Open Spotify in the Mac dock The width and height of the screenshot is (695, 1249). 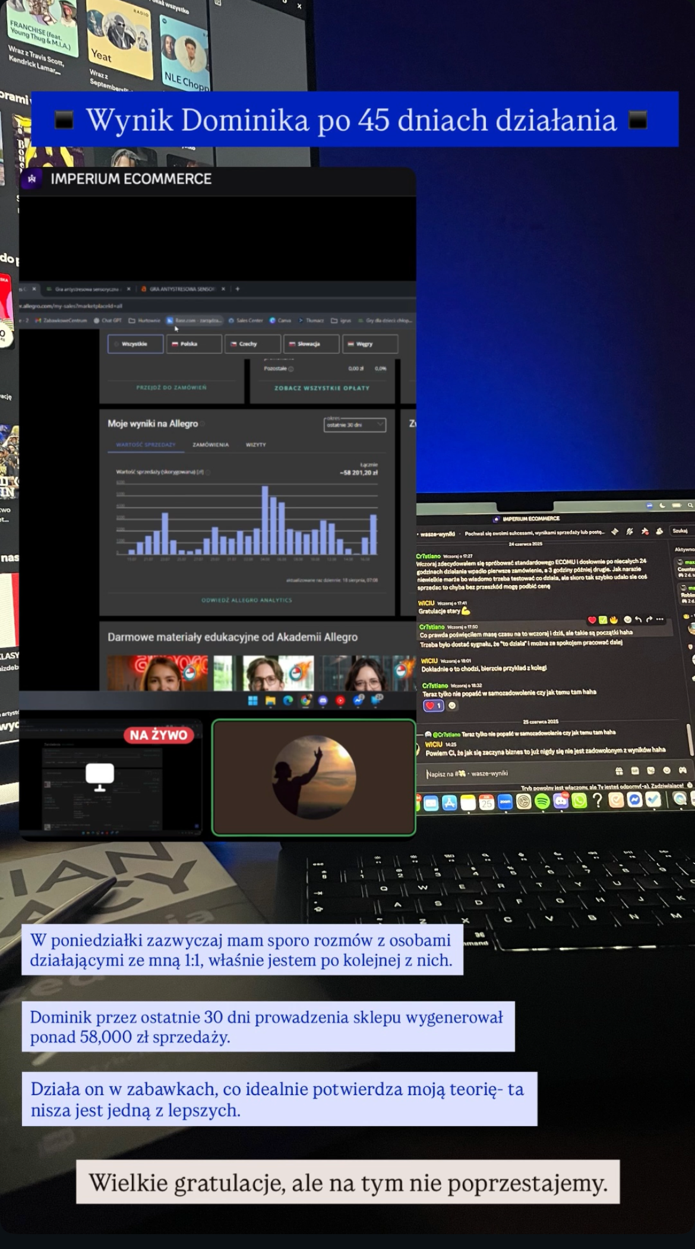542,802
